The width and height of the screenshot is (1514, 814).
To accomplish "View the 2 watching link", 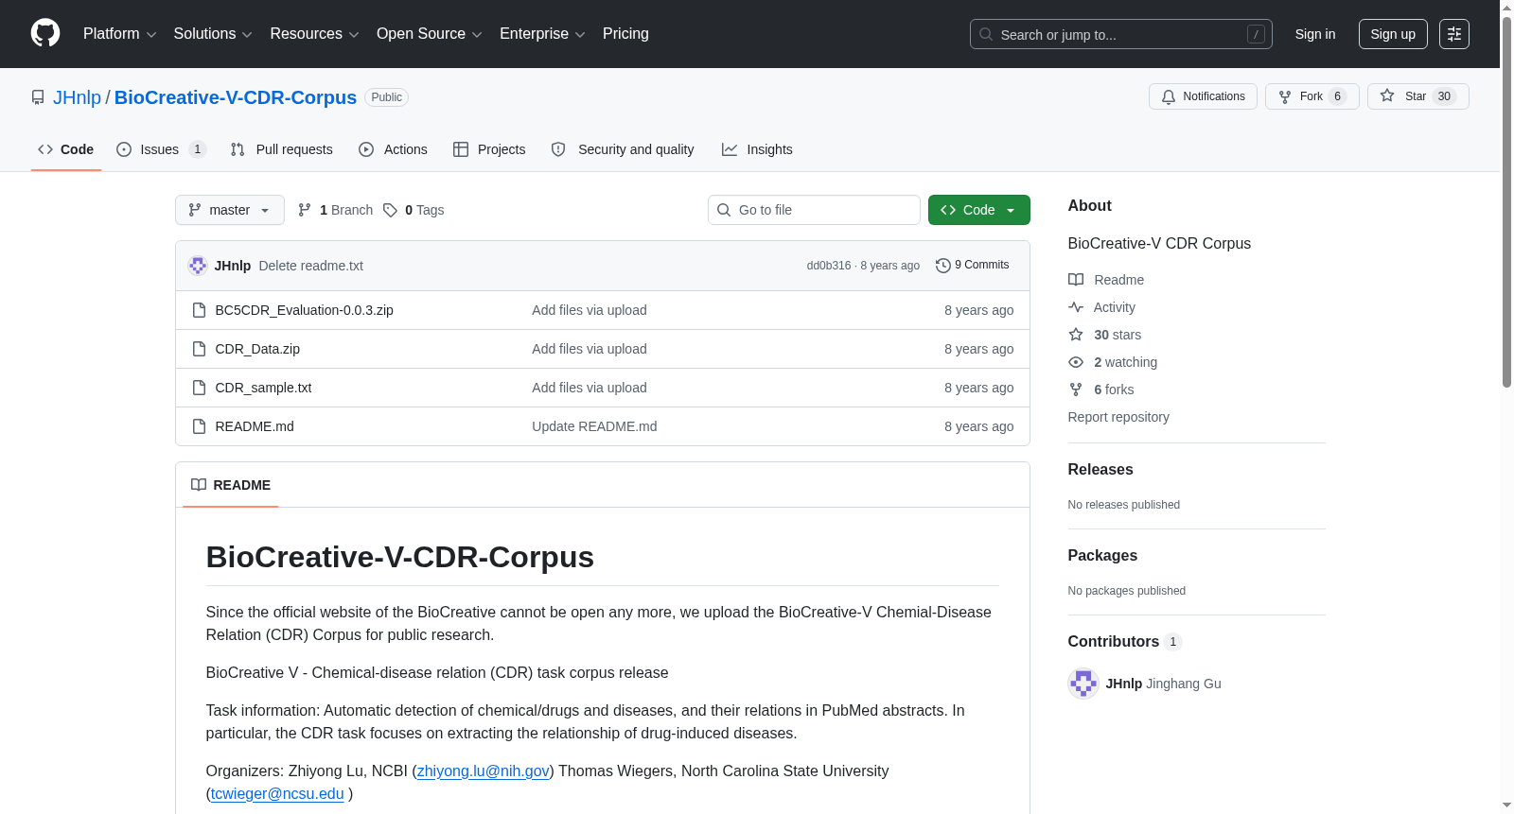I will tap(1113, 362).
